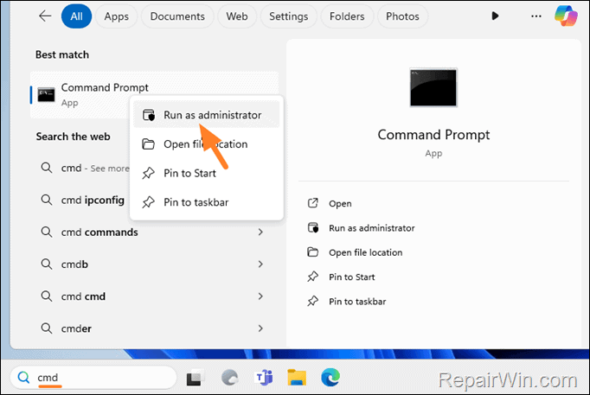The height and width of the screenshot is (395, 590).
Task: Choose Pin to Start in context menu
Action: [206, 173]
